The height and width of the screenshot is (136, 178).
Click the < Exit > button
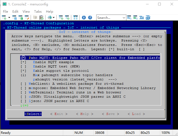point(59,114)
